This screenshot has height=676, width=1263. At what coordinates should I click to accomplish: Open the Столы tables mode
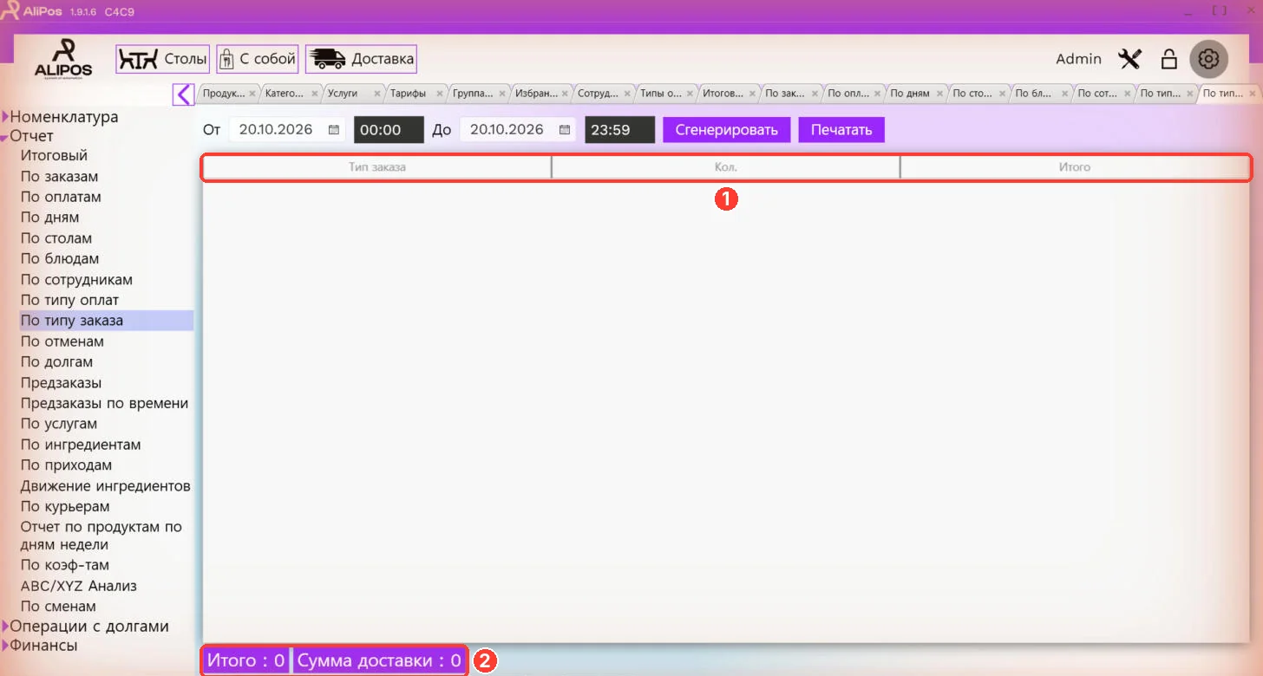tap(163, 59)
